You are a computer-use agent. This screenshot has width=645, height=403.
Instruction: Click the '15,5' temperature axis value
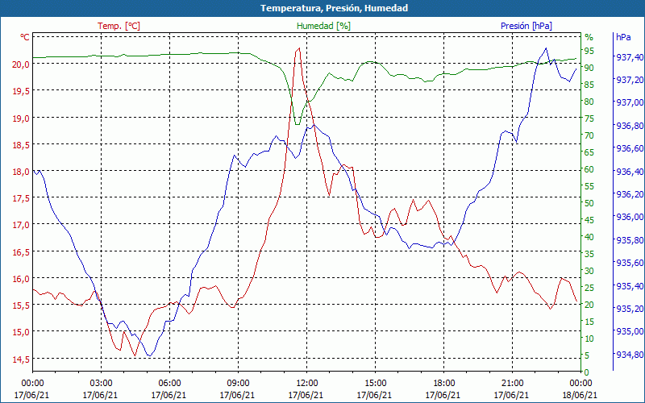pyautogui.click(x=21, y=305)
